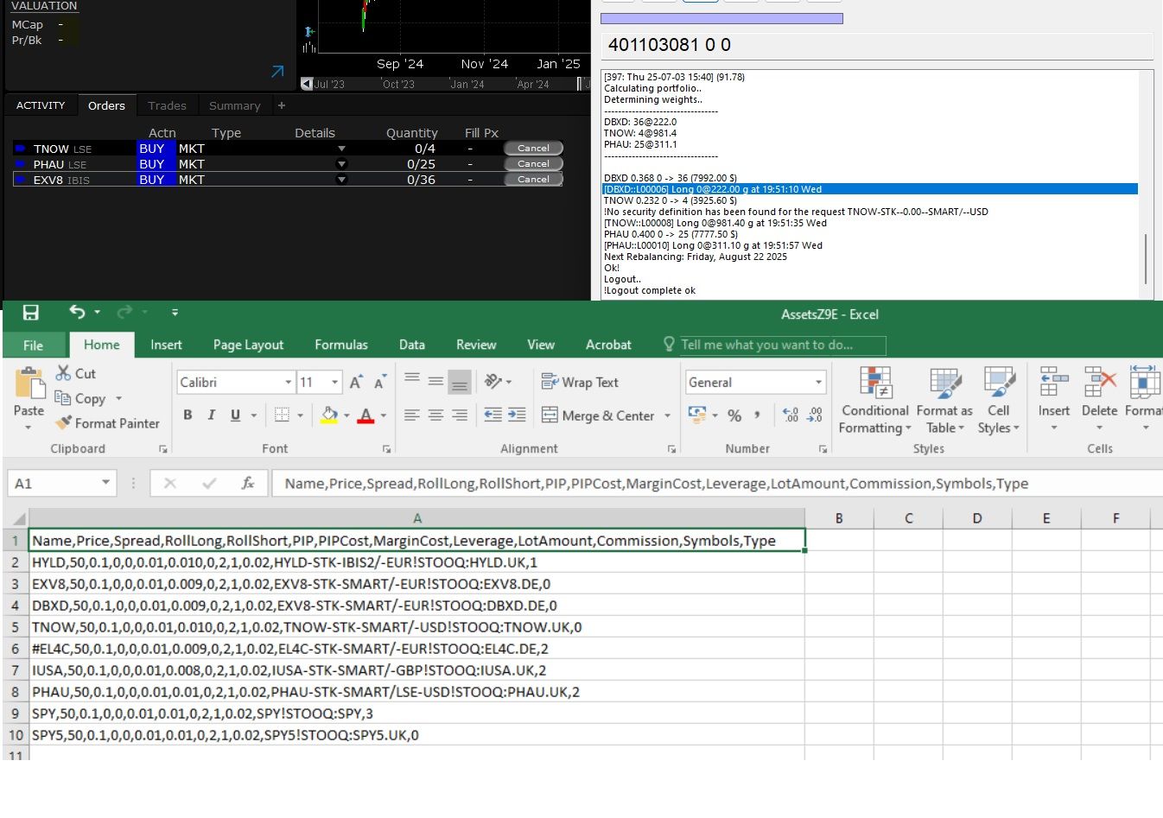Expand the General number format dropdown

coord(818,382)
